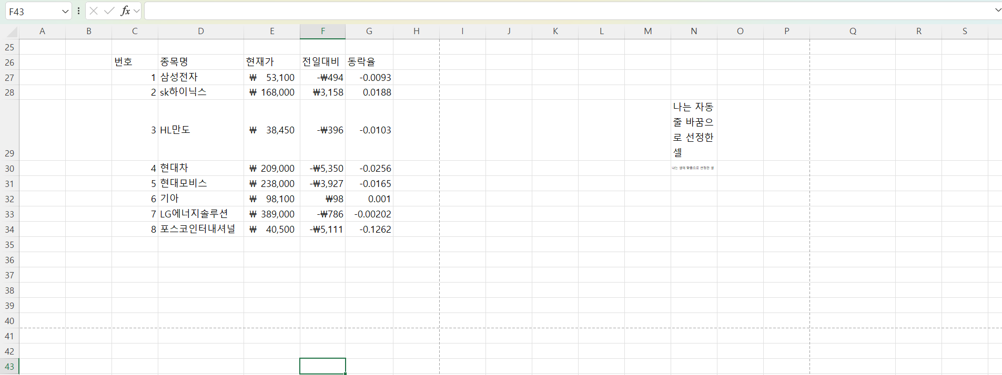Image resolution: width=1002 pixels, height=375 pixels.
Task: Select column Q header
Action: (853, 31)
